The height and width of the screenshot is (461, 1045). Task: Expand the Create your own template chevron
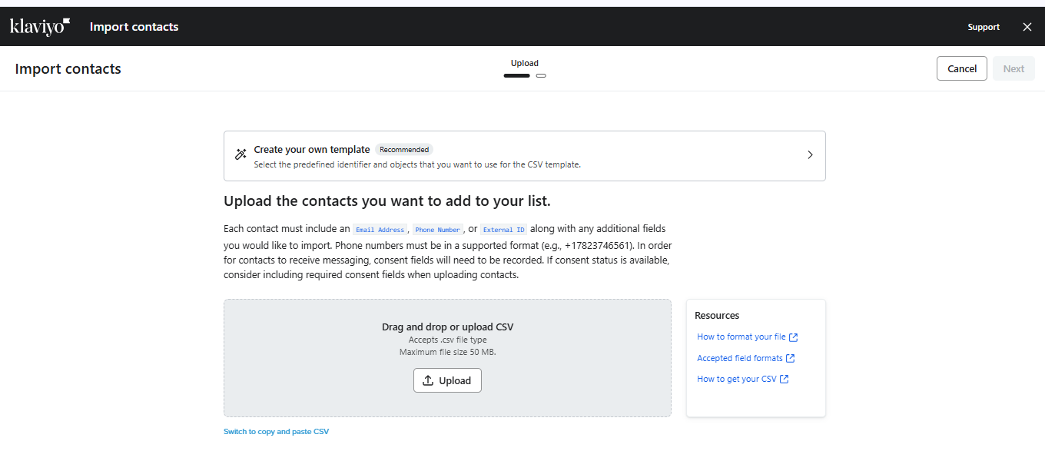(x=810, y=154)
